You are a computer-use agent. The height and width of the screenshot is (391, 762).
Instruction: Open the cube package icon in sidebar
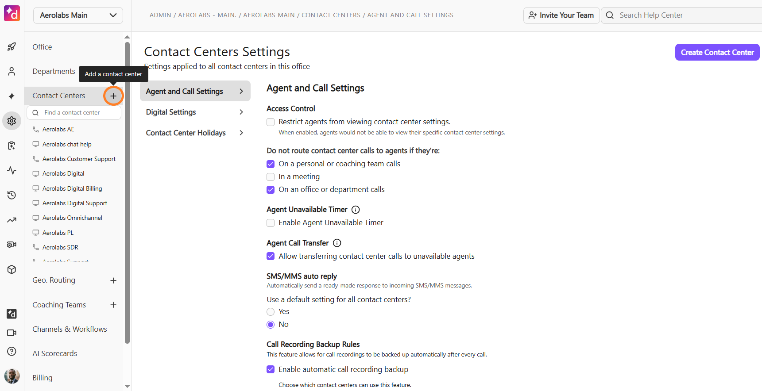(12, 269)
